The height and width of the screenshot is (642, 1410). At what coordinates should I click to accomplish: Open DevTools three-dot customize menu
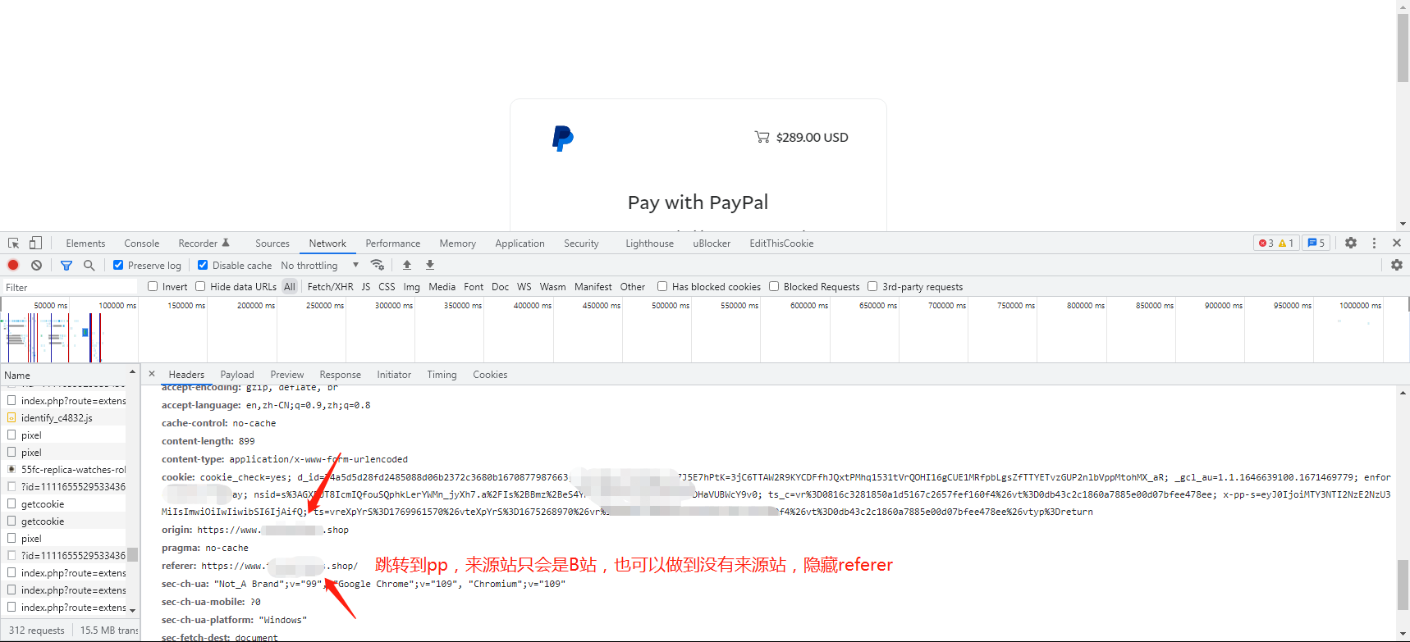1374,243
